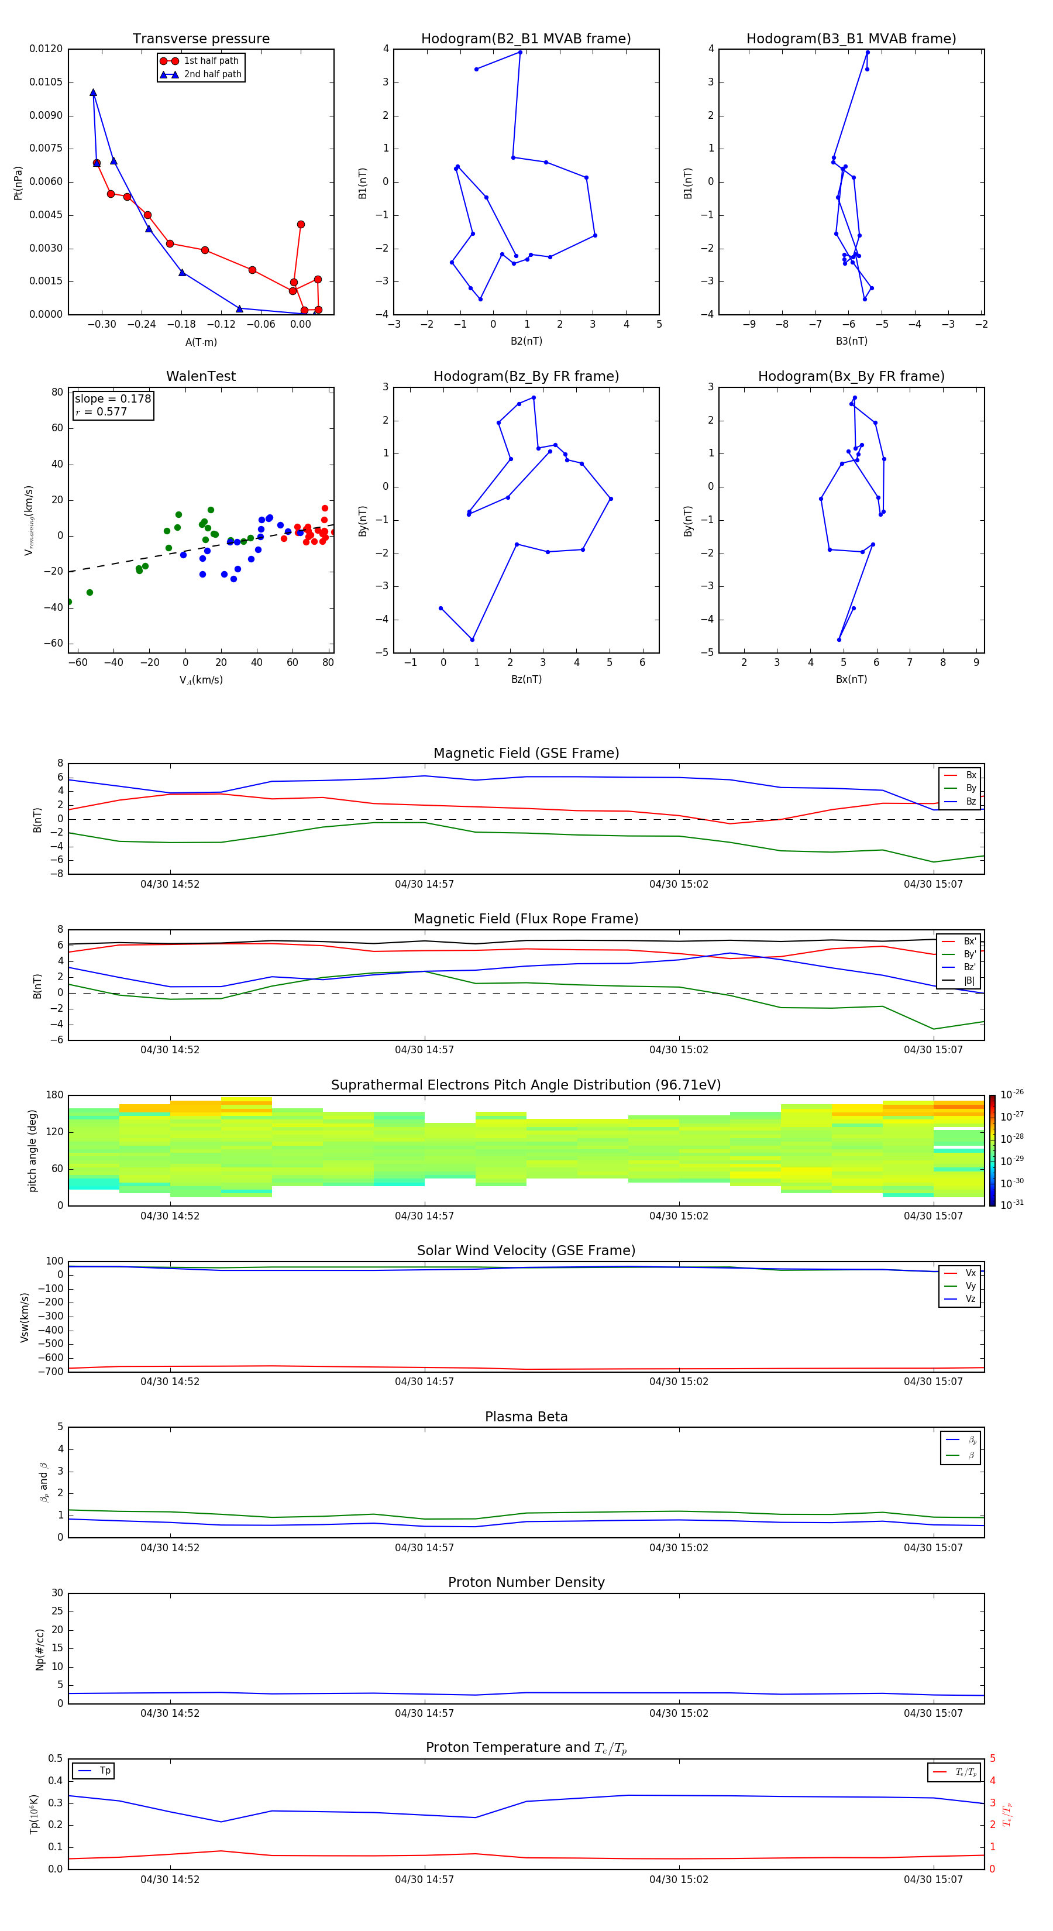The width and height of the screenshot is (1053, 1931).
Task: Click '2nd half path' legend entry
Action: 201,74
